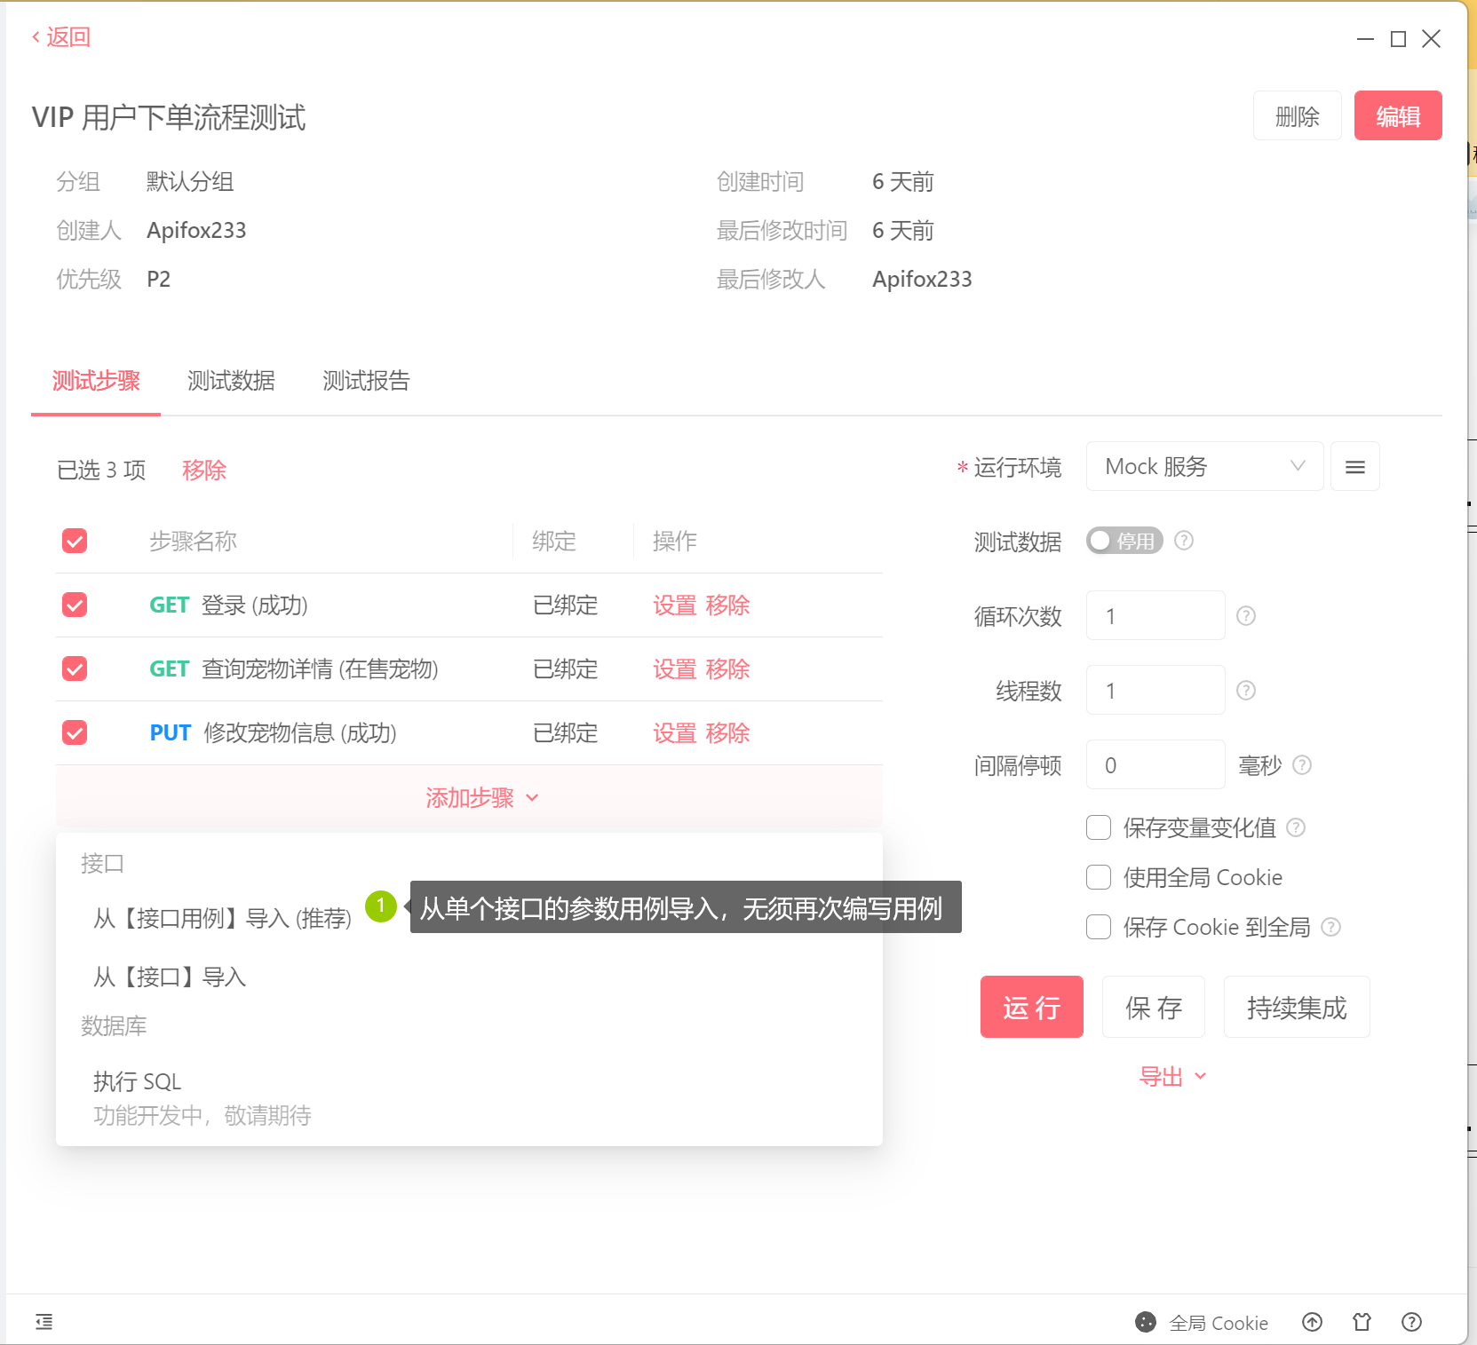Click the help icon beside 保存变量变化值
Image resolution: width=1477 pixels, height=1345 pixels.
(x=1296, y=827)
